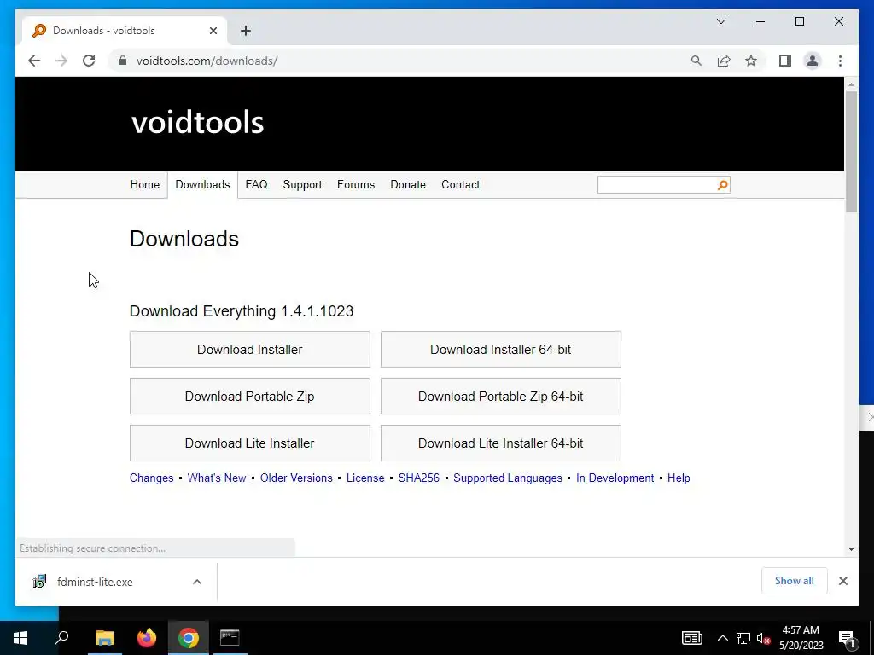Click the scrollbar down arrow

[851, 548]
